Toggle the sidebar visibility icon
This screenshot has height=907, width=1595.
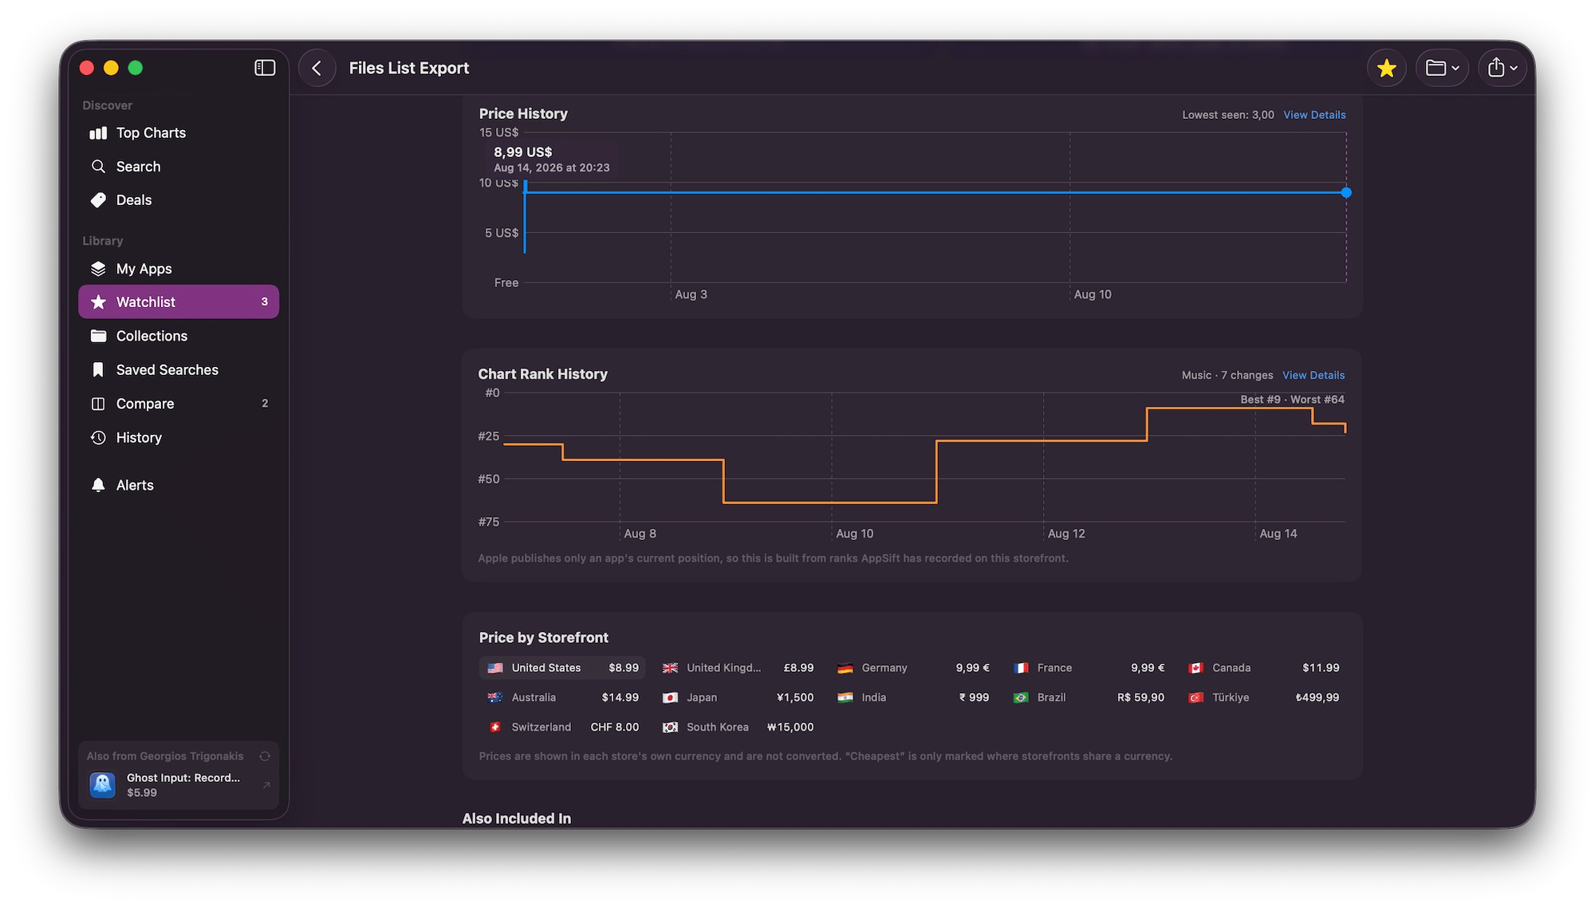tap(265, 68)
